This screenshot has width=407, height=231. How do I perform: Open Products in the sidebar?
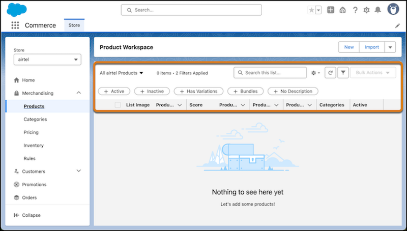pyautogui.click(x=34, y=106)
